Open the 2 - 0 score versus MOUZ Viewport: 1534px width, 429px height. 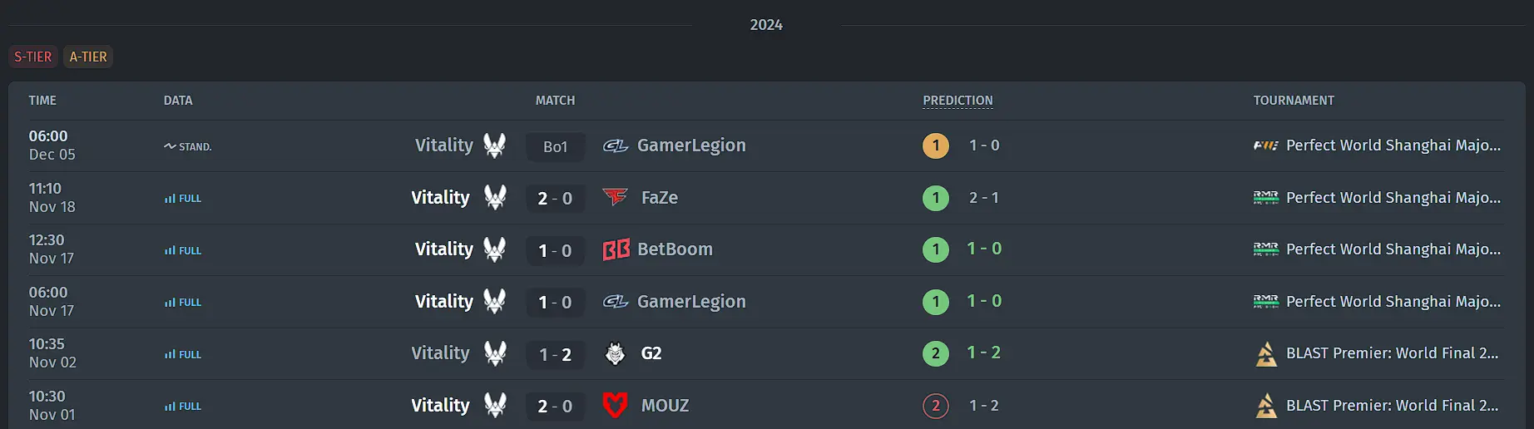(555, 407)
